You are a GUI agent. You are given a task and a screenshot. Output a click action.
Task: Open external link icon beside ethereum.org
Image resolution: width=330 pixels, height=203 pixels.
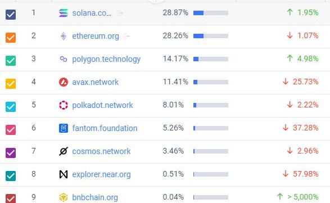[x=126, y=36]
